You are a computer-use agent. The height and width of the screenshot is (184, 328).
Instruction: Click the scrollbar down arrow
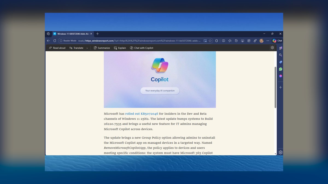point(275,154)
